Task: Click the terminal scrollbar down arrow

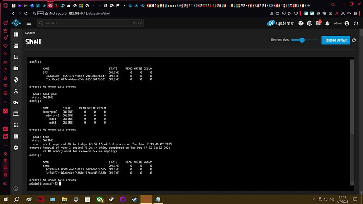Action: (352, 183)
